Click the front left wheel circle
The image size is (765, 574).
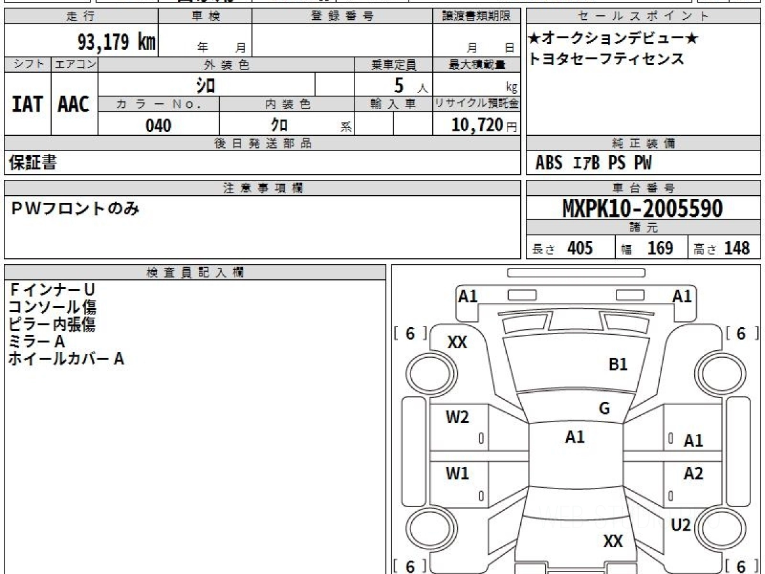(433, 374)
